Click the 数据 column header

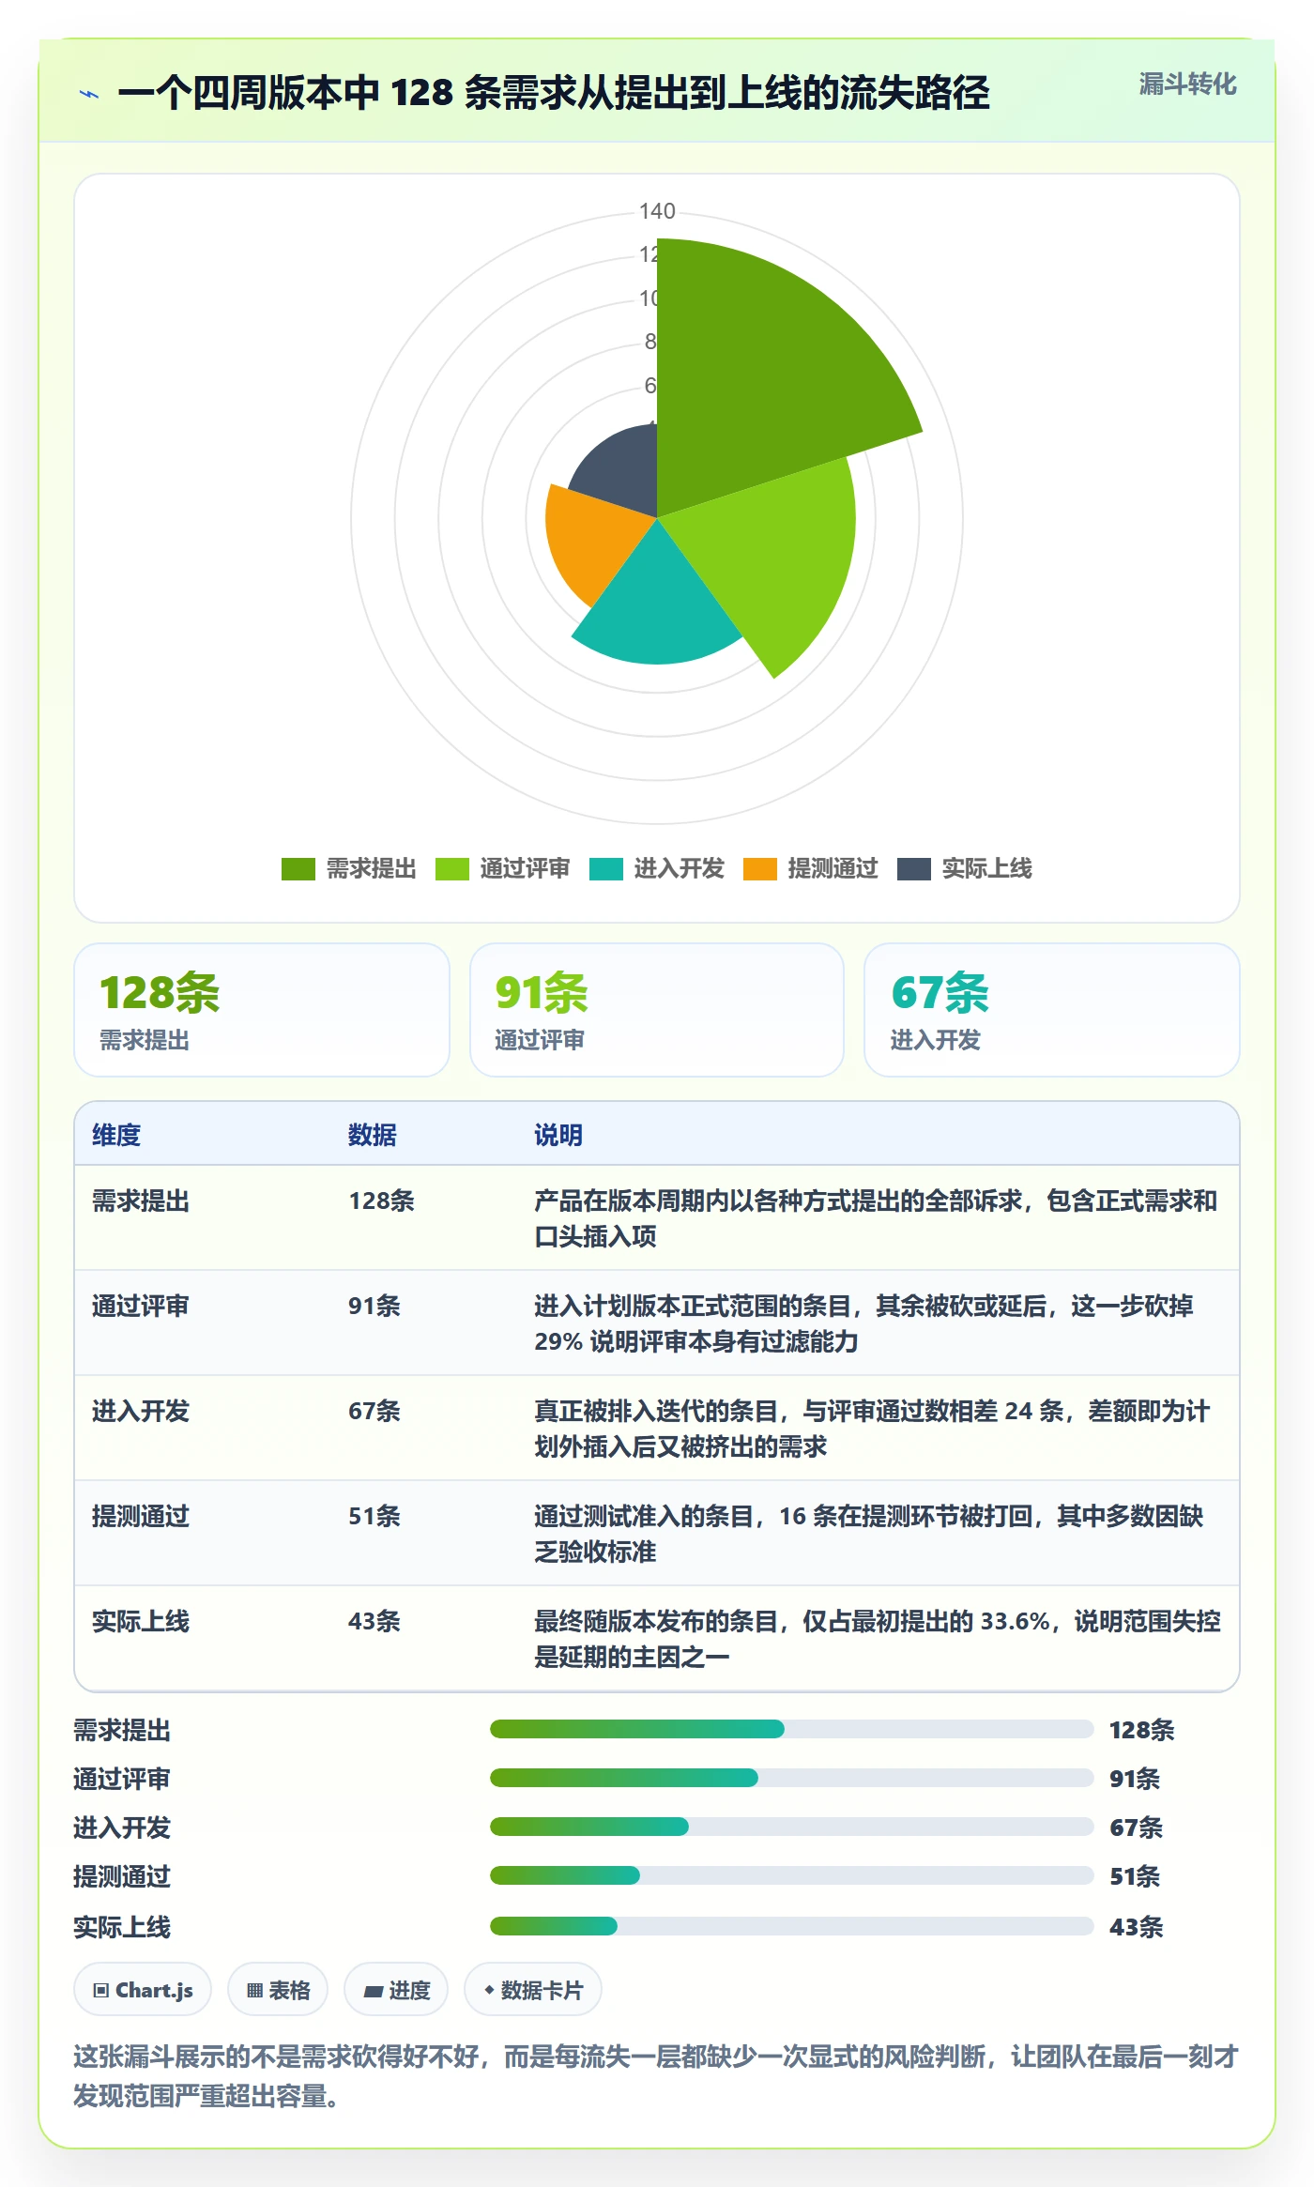[x=373, y=1135]
